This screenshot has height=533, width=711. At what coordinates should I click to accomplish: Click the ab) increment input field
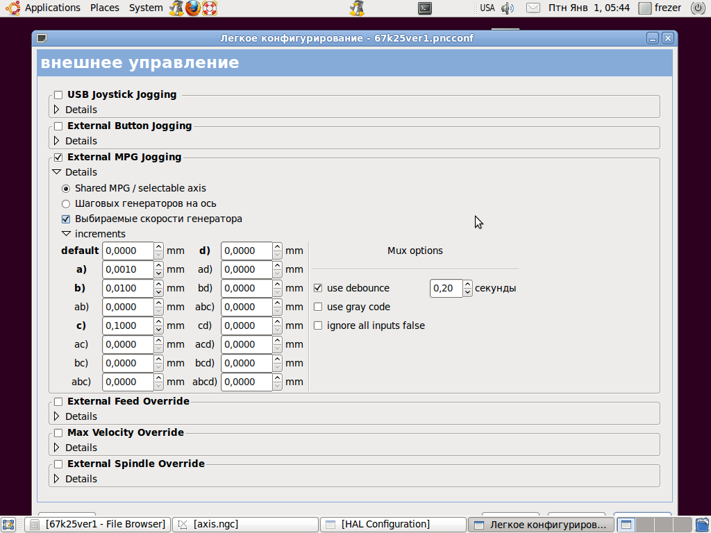tap(128, 307)
